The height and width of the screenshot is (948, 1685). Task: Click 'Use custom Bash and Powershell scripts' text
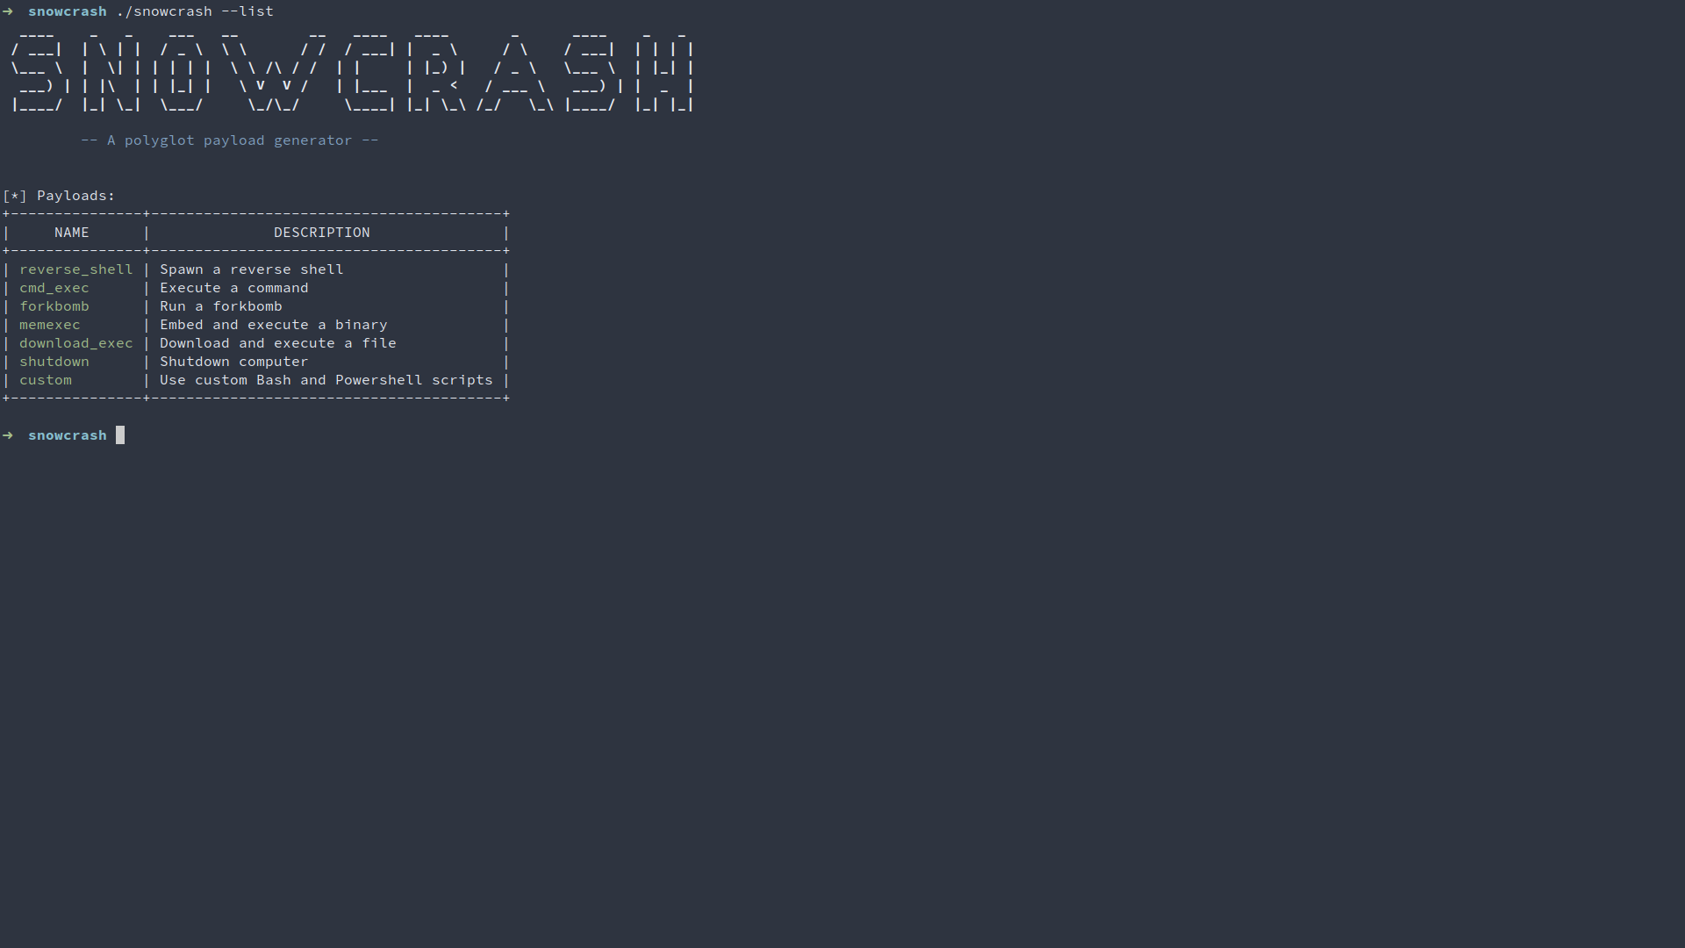pyautogui.click(x=326, y=380)
